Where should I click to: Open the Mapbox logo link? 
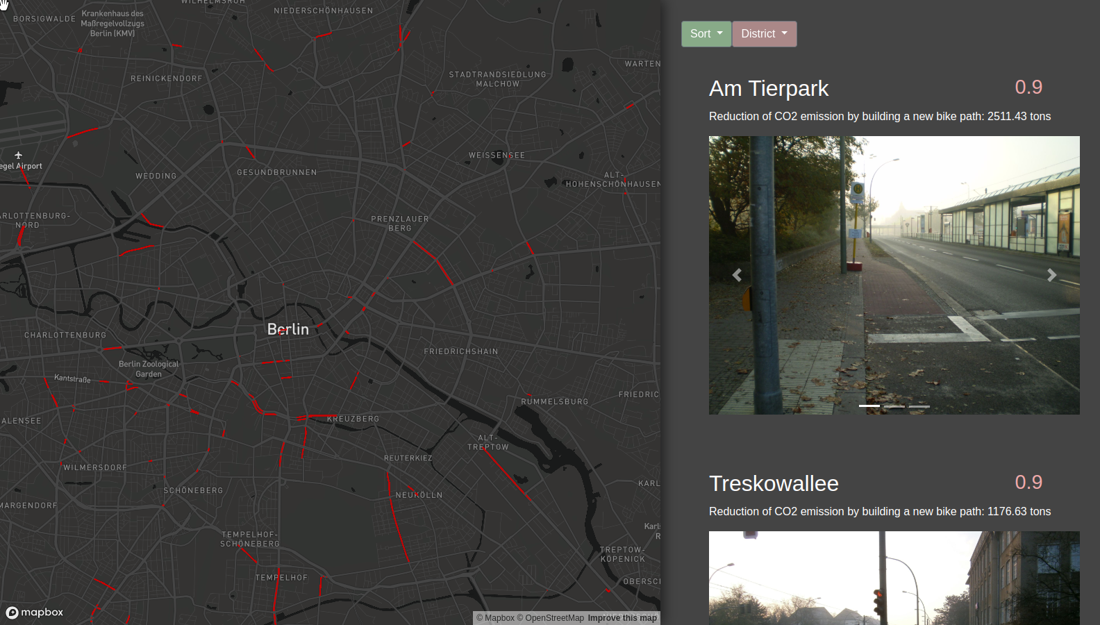click(35, 612)
